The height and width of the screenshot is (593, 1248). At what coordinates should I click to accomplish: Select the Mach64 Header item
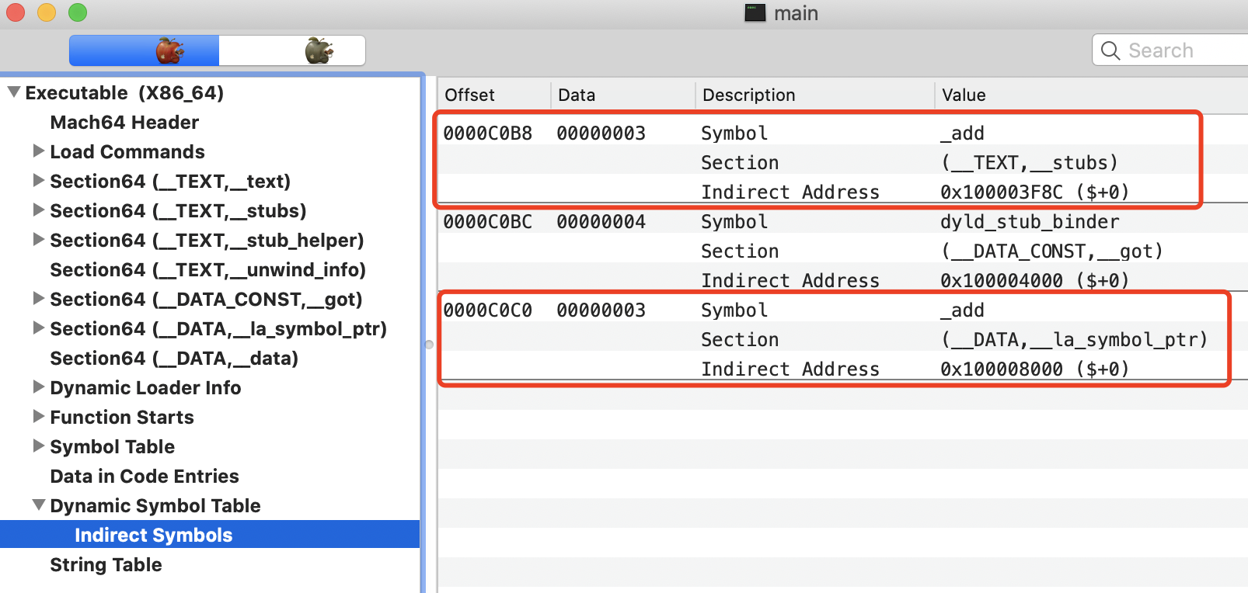click(x=124, y=123)
